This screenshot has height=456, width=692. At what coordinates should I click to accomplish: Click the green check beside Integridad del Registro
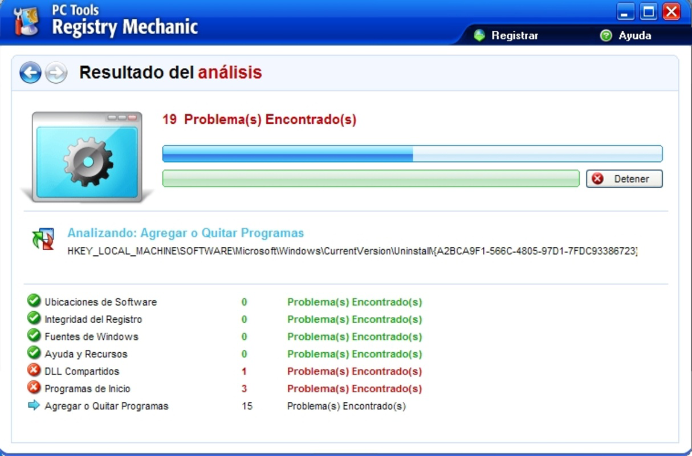tap(34, 318)
